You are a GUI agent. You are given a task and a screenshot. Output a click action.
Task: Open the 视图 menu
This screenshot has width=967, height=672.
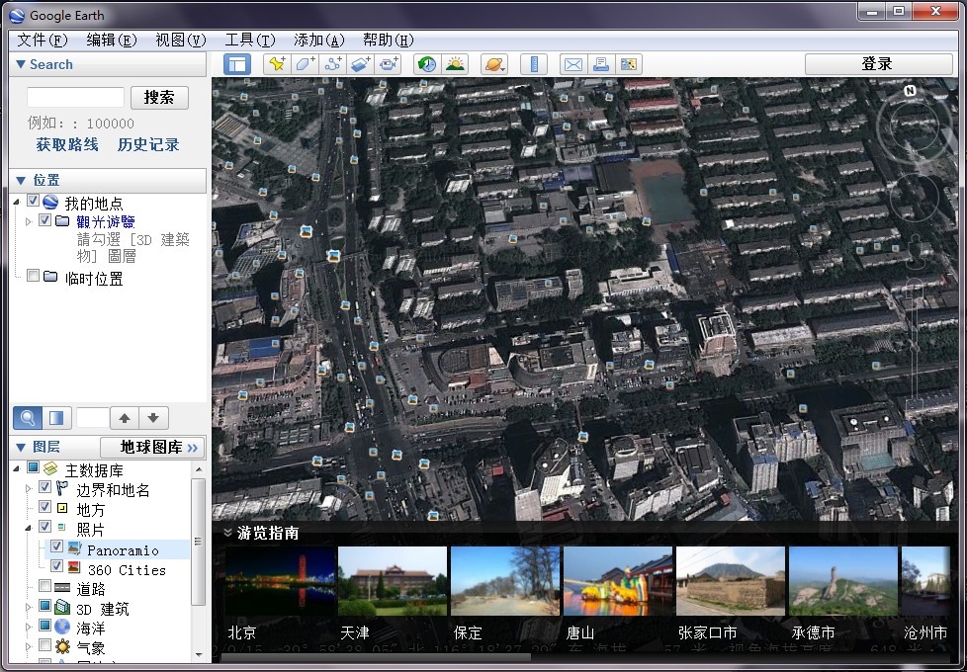[181, 41]
